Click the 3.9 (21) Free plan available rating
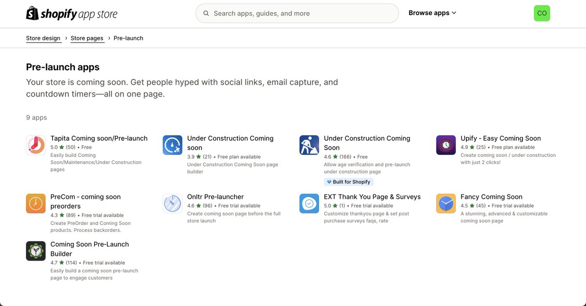The height and width of the screenshot is (306, 586). [224, 157]
